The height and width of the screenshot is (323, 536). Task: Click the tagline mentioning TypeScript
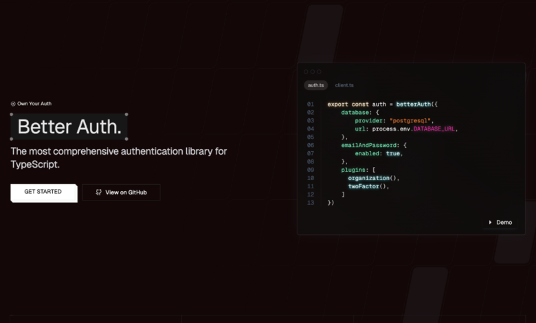(x=118, y=157)
